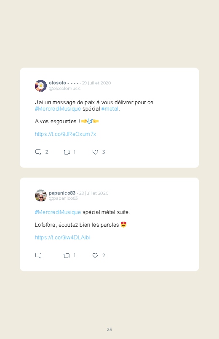Click the retweet icon on olosolo's tweet
Screen dimensions: 219x339
point(67,152)
